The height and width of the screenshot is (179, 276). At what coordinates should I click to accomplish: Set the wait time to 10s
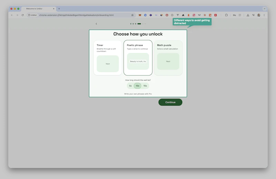click(x=137, y=86)
